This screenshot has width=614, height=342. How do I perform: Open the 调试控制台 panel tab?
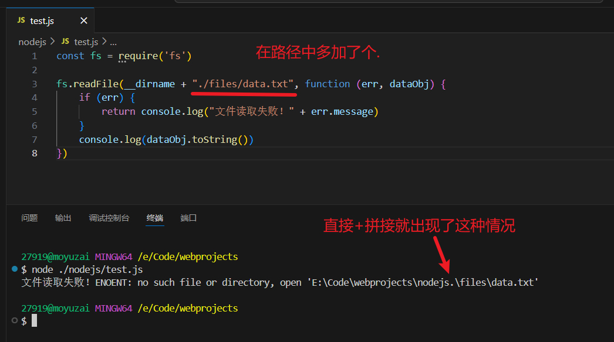coord(109,218)
